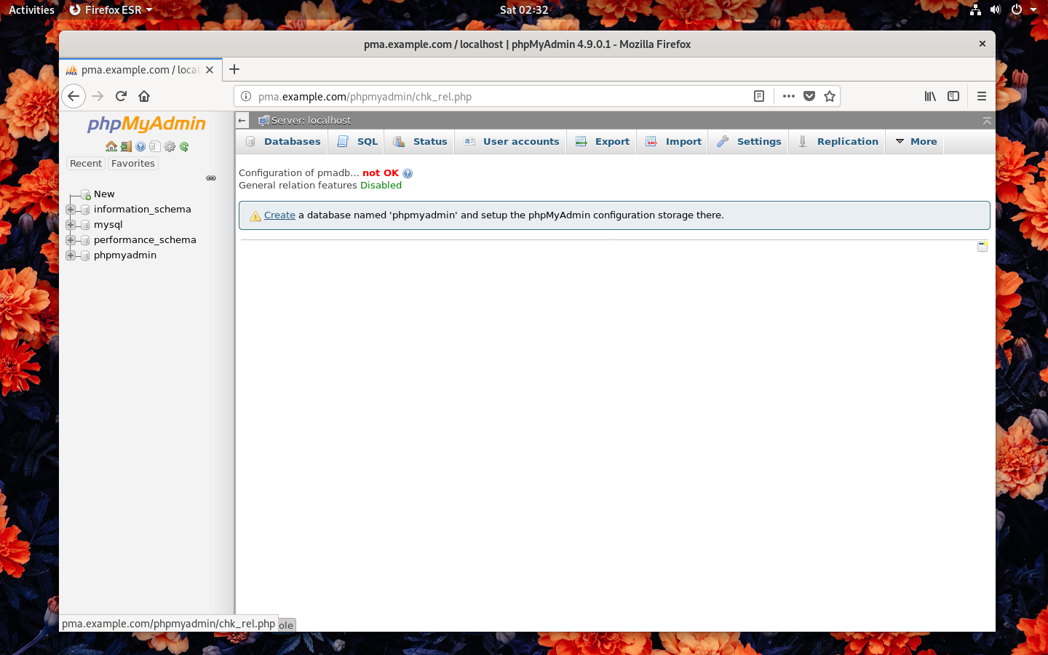
Task: Bookmark this page with star icon
Action: click(830, 96)
